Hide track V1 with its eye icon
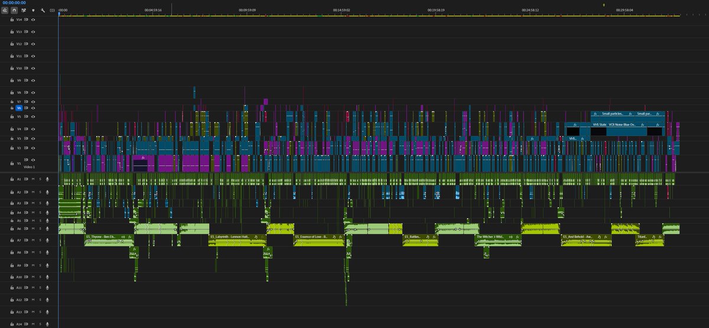Screen dimensions: 709x328 point(34,160)
